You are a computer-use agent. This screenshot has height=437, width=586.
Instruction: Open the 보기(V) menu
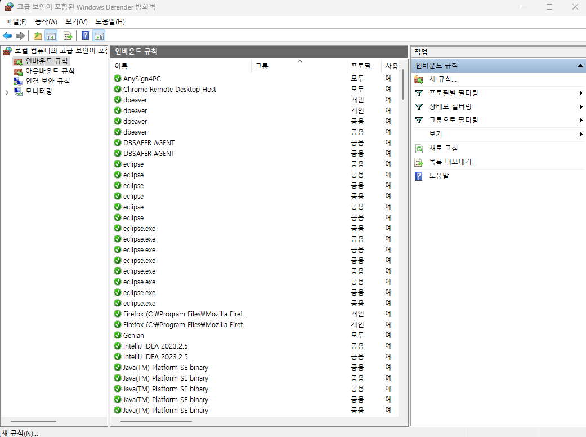pyautogui.click(x=76, y=22)
